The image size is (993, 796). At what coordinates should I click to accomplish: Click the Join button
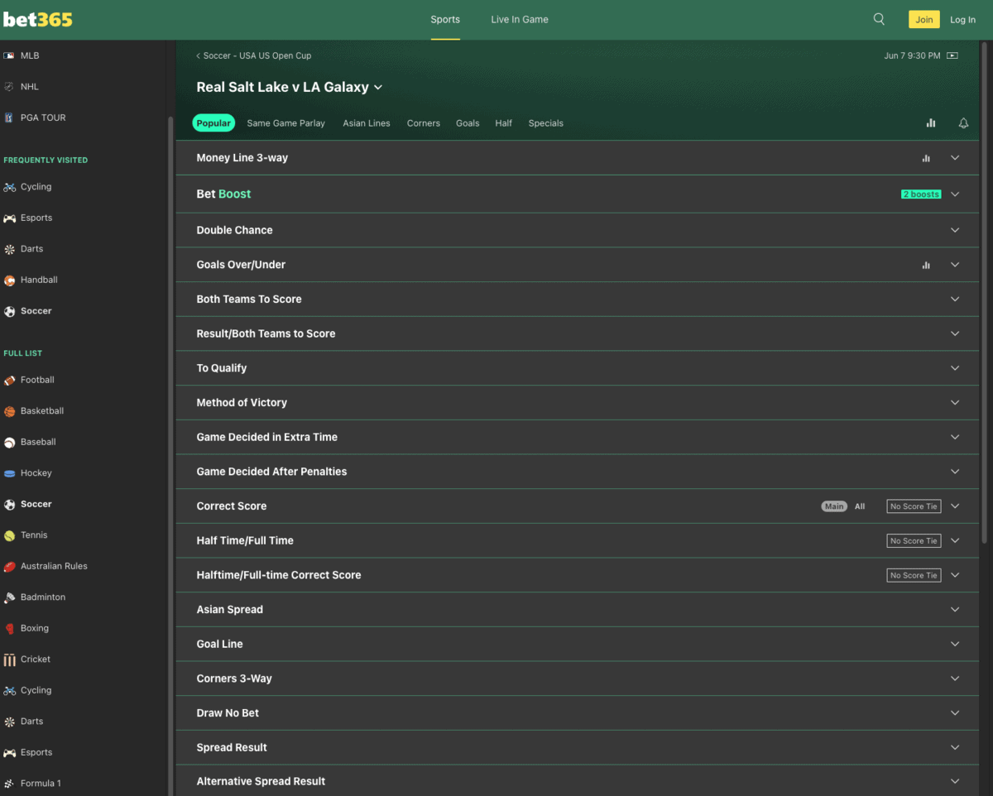pyautogui.click(x=924, y=19)
